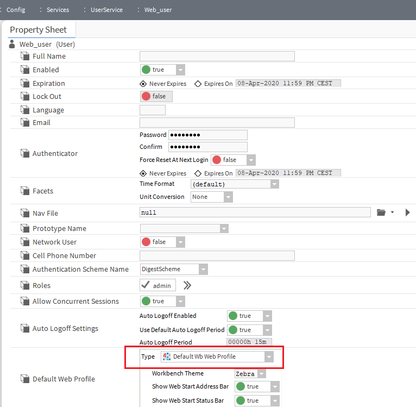Click the Web_user user icon
This screenshot has height=407, width=416.
(12, 44)
